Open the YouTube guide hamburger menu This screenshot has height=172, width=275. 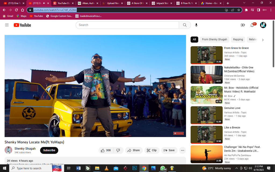click(7, 25)
